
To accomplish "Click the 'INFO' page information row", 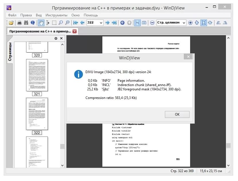I will 116,81.
